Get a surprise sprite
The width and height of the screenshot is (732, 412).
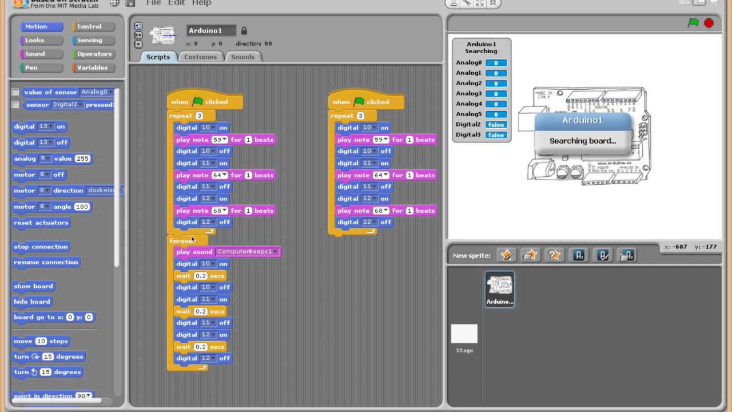point(554,255)
